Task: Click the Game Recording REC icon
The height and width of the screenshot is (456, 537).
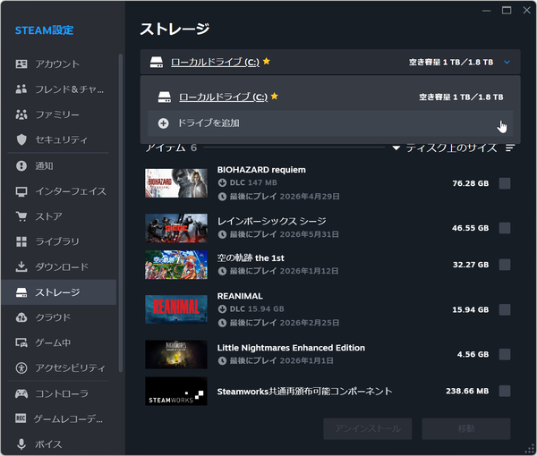Action: [x=21, y=418]
